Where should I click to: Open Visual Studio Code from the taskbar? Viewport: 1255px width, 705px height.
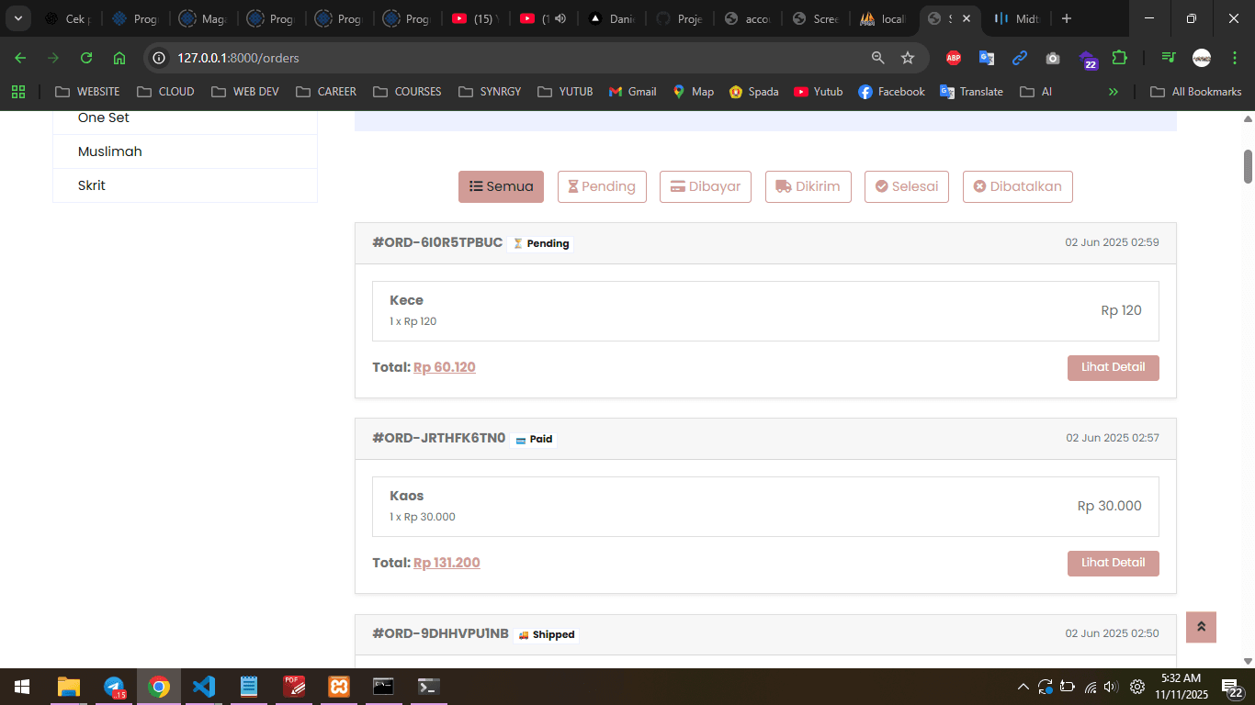203,686
